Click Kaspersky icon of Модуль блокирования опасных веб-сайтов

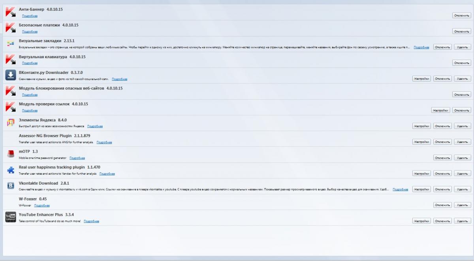tap(10, 91)
